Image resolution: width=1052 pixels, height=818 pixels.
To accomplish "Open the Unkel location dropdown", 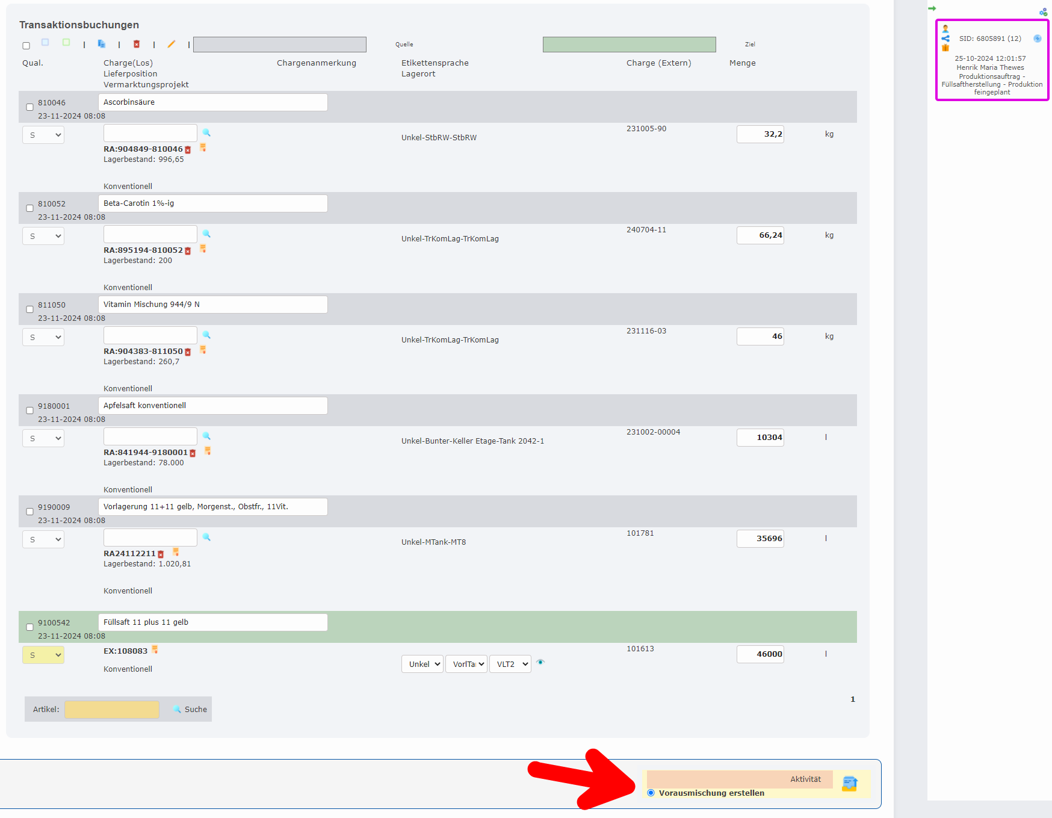I will pyautogui.click(x=422, y=664).
